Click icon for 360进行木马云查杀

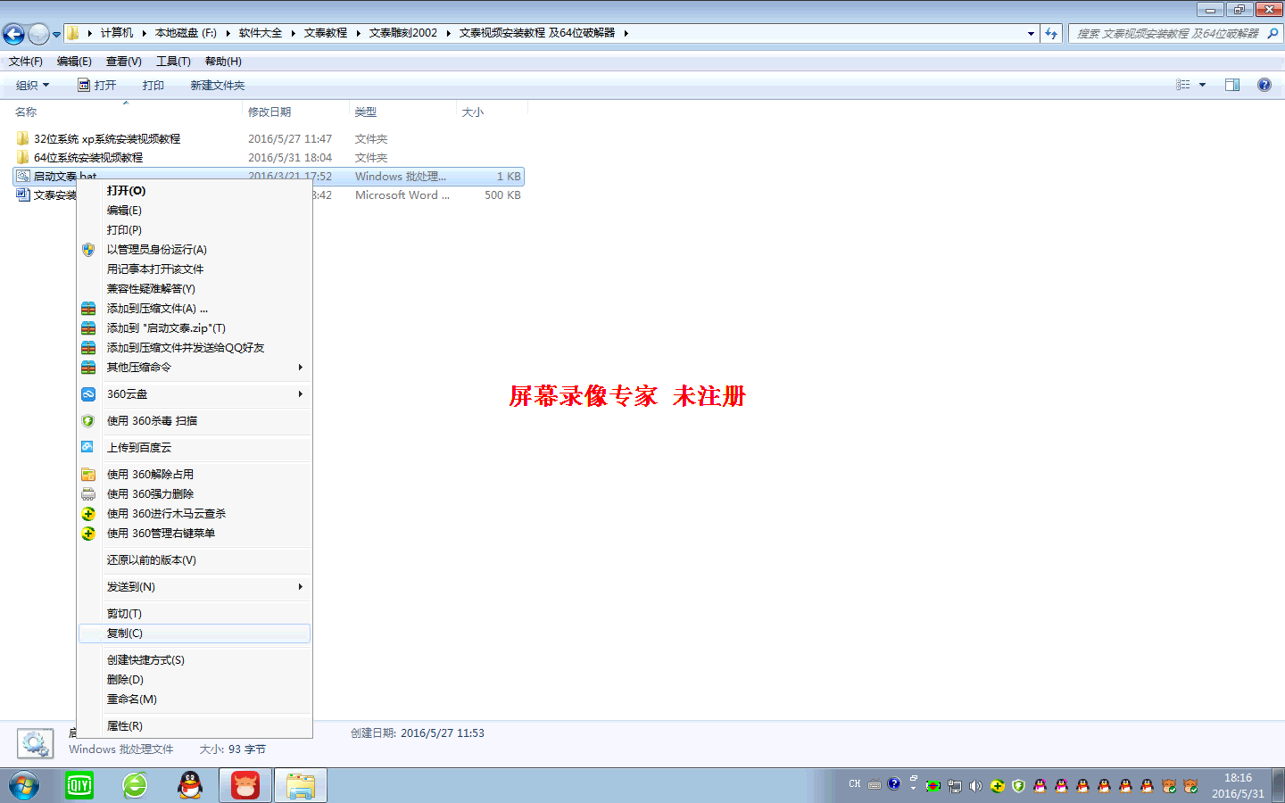[88, 514]
